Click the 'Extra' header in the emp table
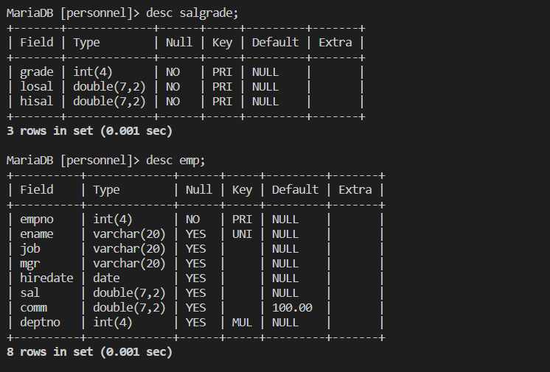The height and width of the screenshot is (372, 550). tap(355, 190)
